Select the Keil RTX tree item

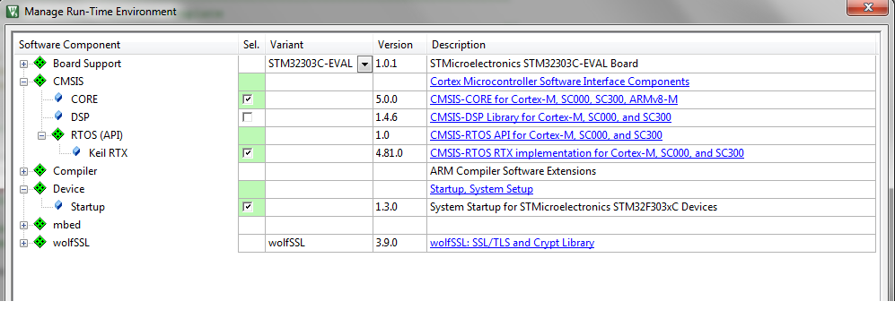click(108, 152)
